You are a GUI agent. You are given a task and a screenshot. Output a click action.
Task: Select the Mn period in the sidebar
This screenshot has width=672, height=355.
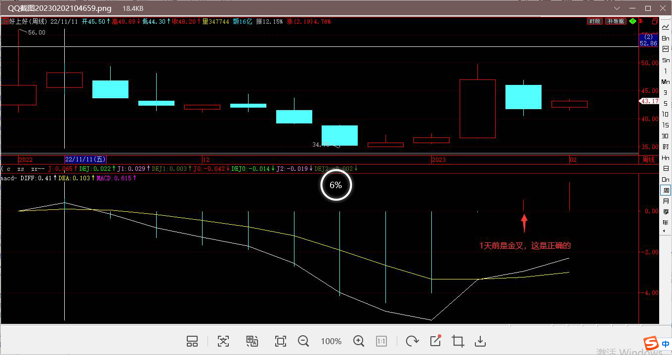point(666,81)
